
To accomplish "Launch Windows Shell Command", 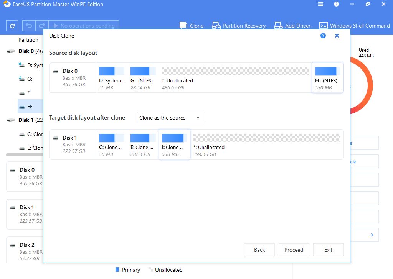I will click(355, 26).
